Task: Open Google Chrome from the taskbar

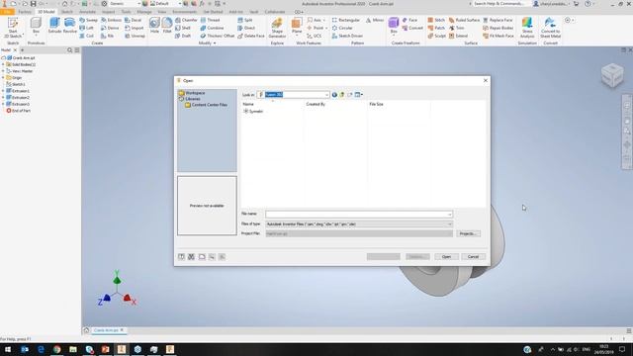Action: 56,349
